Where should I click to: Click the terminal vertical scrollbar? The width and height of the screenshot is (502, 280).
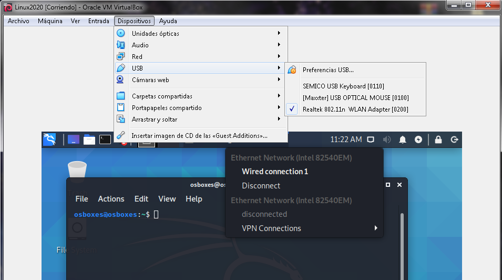pyautogui.click(x=402, y=246)
